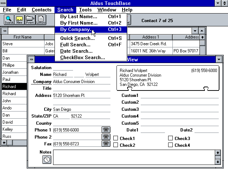Select the Steve row in contact list
This screenshot has height=171, width=228.
tap(23, 44)
